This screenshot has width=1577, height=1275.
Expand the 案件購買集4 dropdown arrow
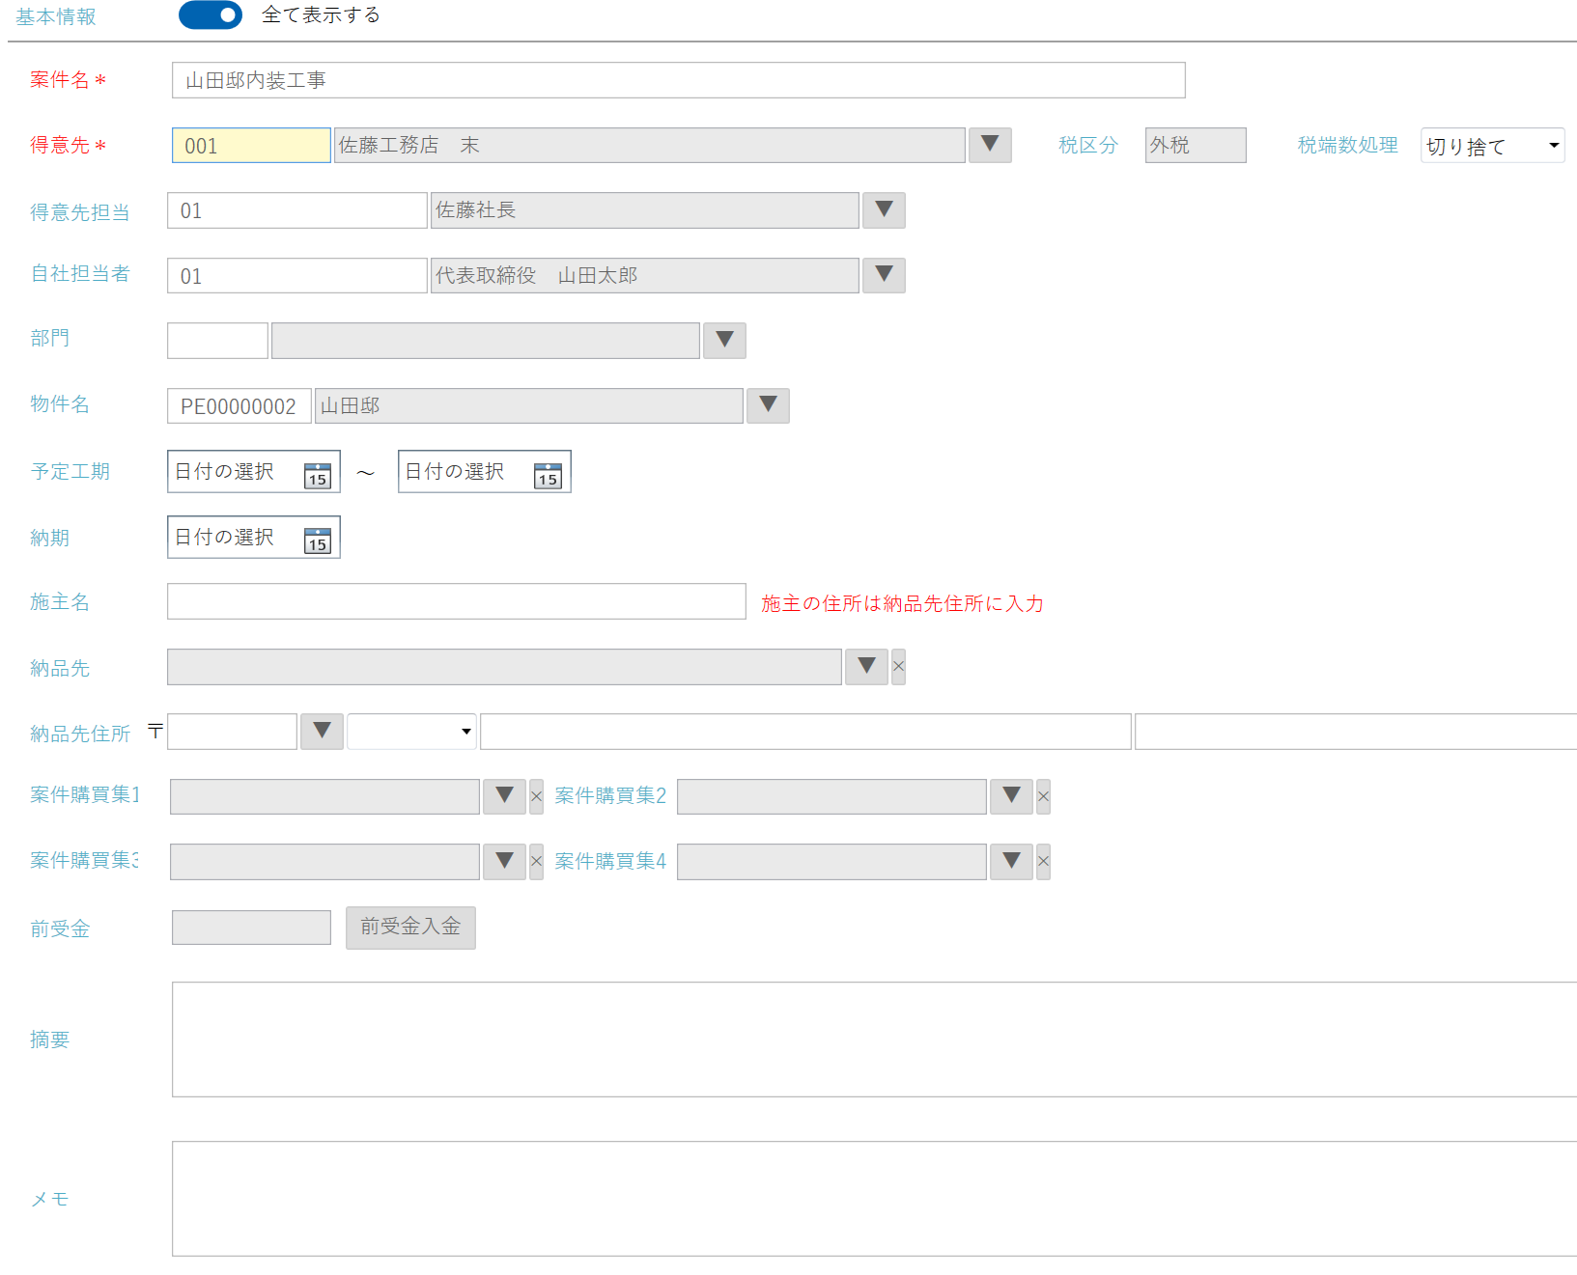pyautogui.click(x=1011, y=862)
